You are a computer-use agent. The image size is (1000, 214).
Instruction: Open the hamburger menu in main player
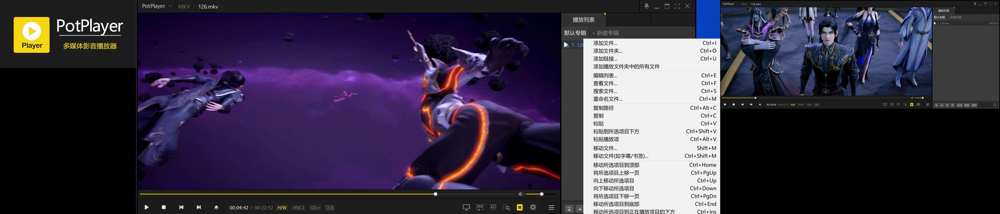(551, 208)
